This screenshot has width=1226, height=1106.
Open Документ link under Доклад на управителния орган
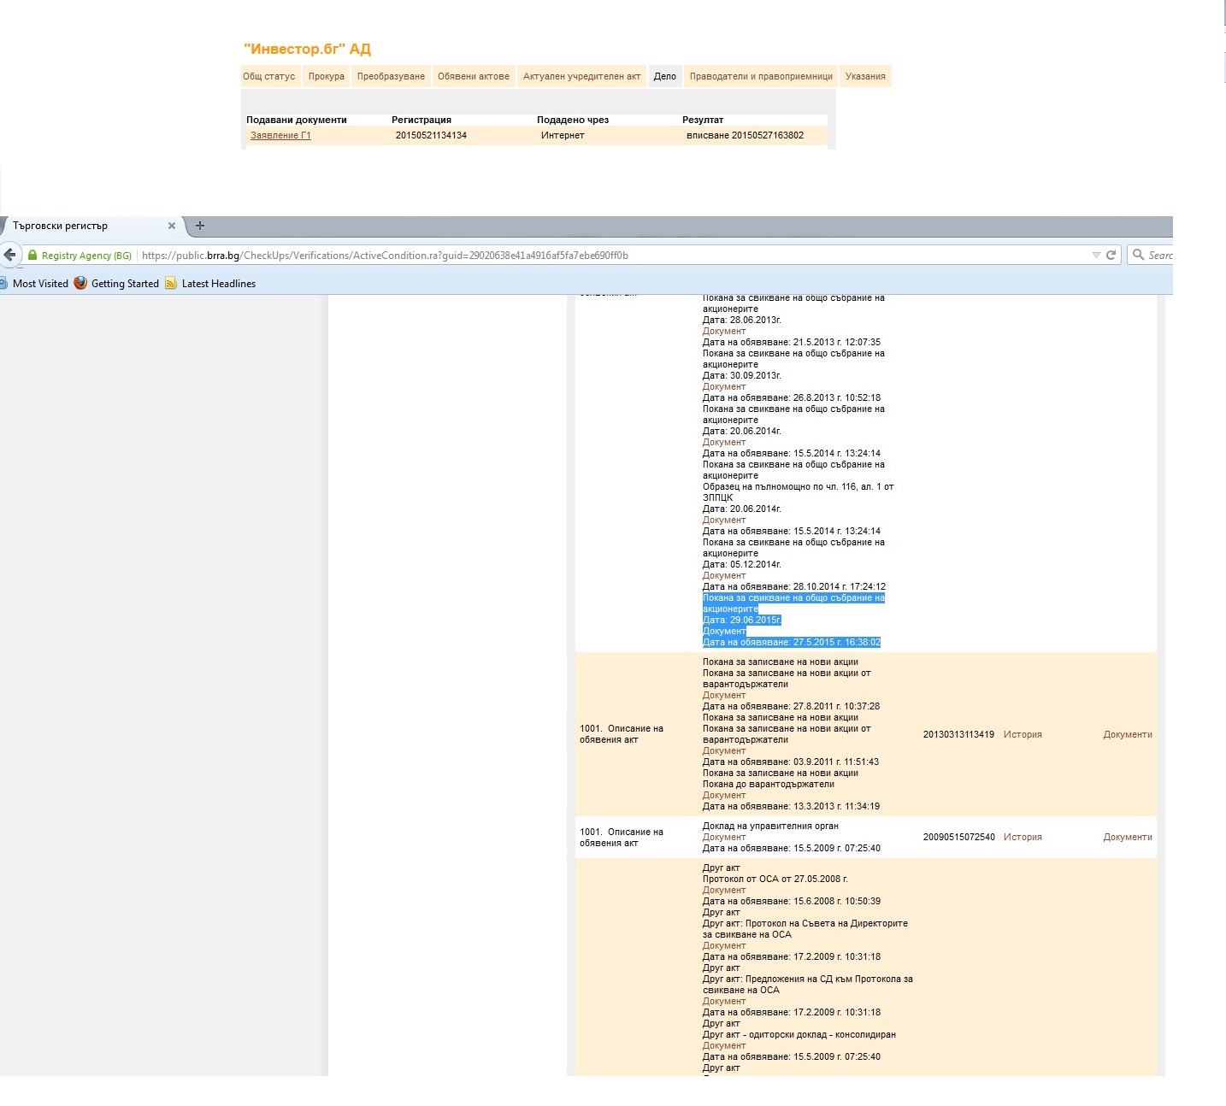724,837
